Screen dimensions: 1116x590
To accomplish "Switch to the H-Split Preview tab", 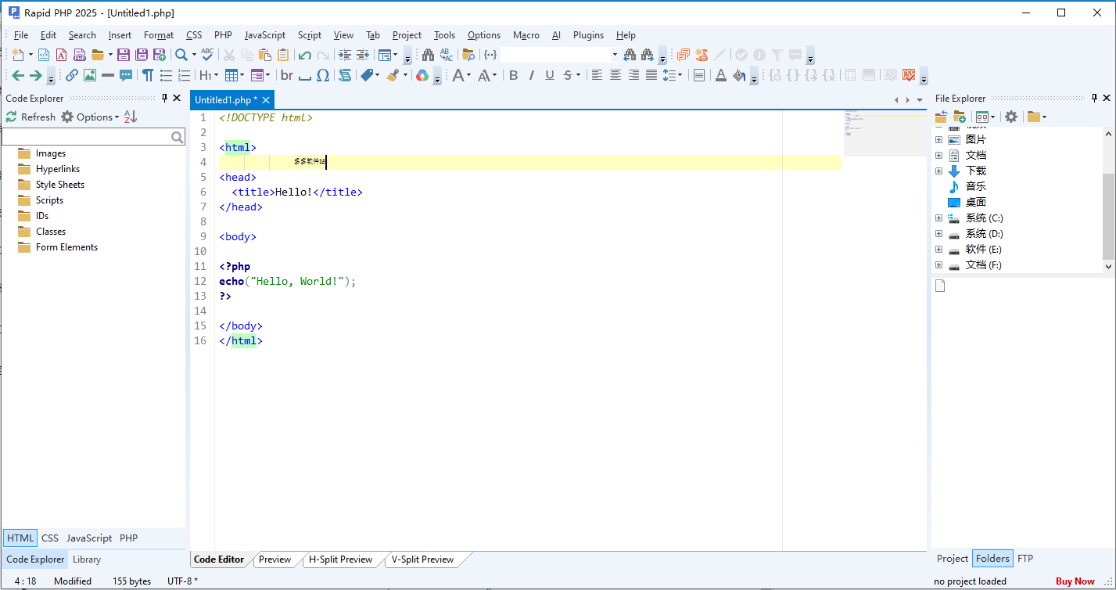I will tap(340, 559).
